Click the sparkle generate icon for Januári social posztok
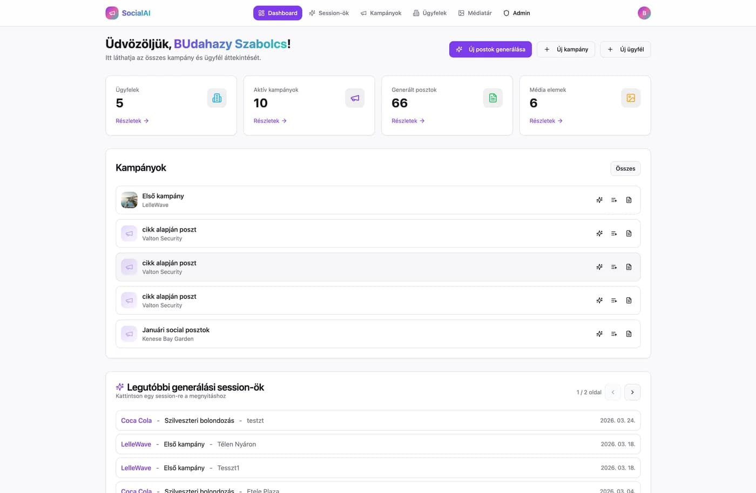The image size is (756, 493). [599, 334]
